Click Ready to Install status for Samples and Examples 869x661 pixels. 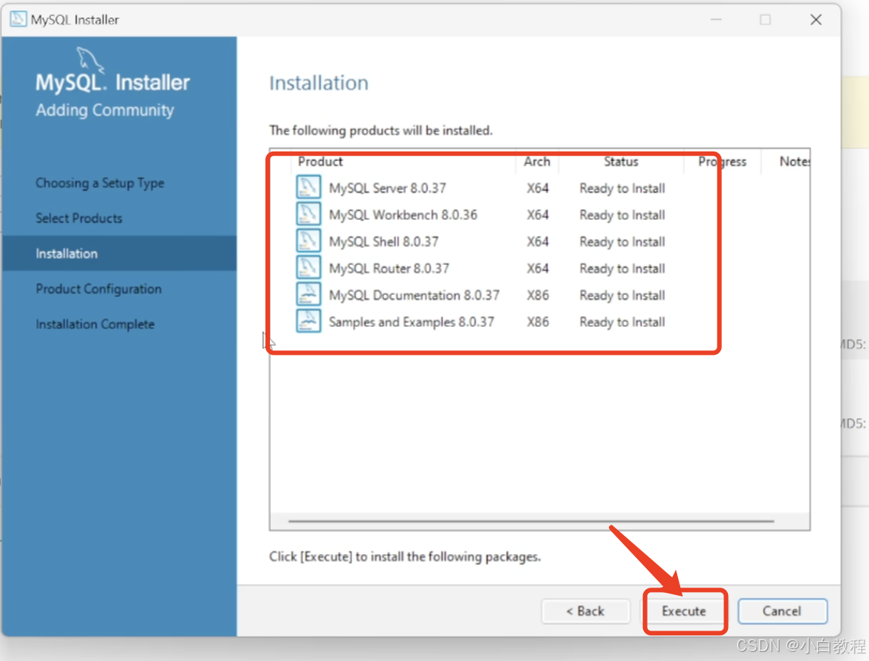623,322
